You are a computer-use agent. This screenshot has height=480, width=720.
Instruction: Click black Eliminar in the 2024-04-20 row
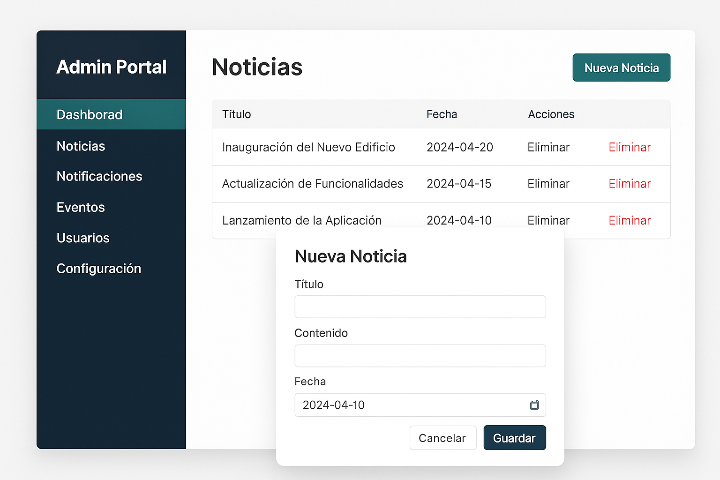point(548,147)
